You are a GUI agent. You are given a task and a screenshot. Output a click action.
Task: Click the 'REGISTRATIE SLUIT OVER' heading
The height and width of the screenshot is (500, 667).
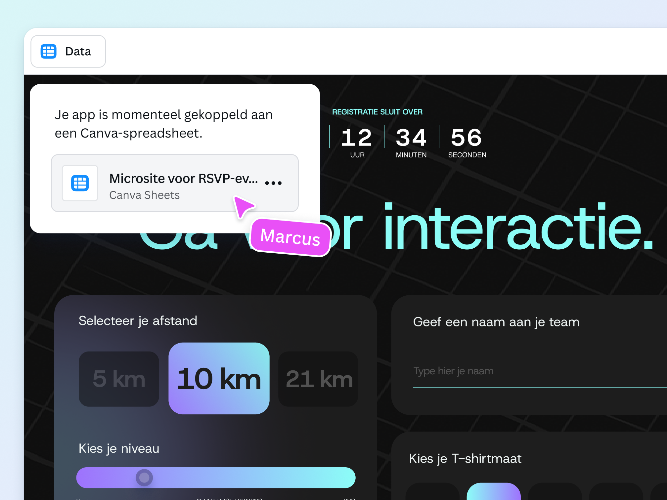tap(378, 112)
